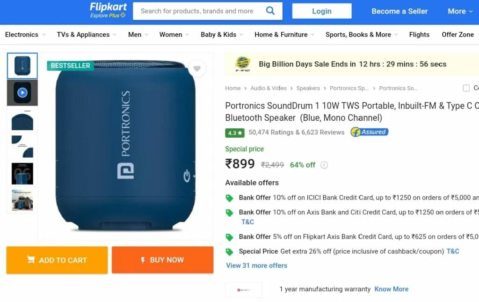The height and width of the screenshot is (302, 479).
Task: Click View 31 more offers link
Action: tap(257, 265)
